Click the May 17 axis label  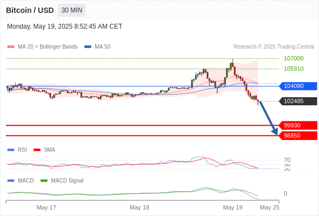click(46, 207)
